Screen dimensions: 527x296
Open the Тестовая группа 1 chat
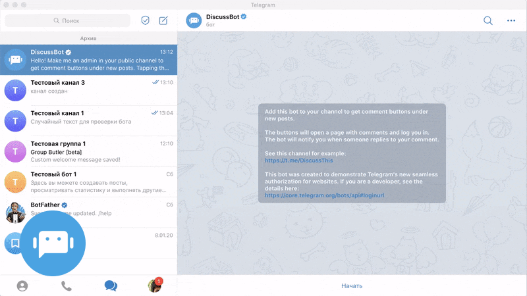pyautogui.click(x=88, y=151)
